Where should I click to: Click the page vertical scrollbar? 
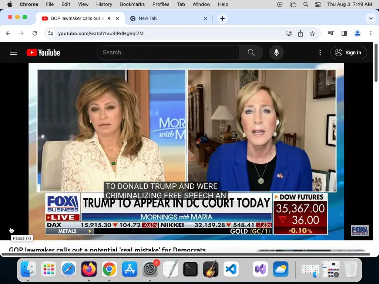(376, 63)
